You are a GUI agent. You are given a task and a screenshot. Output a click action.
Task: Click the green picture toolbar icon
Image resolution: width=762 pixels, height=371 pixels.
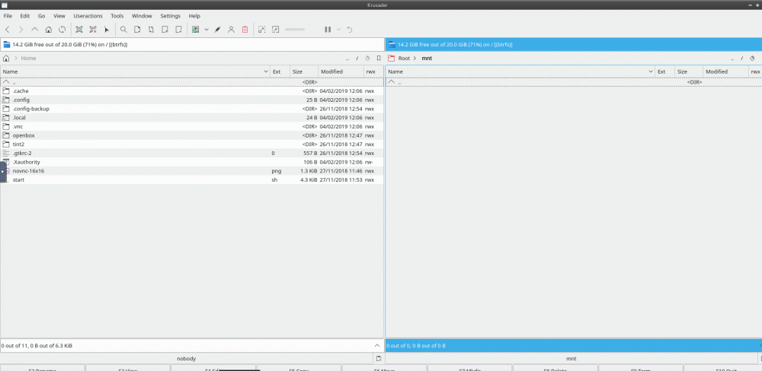(195, 30)
